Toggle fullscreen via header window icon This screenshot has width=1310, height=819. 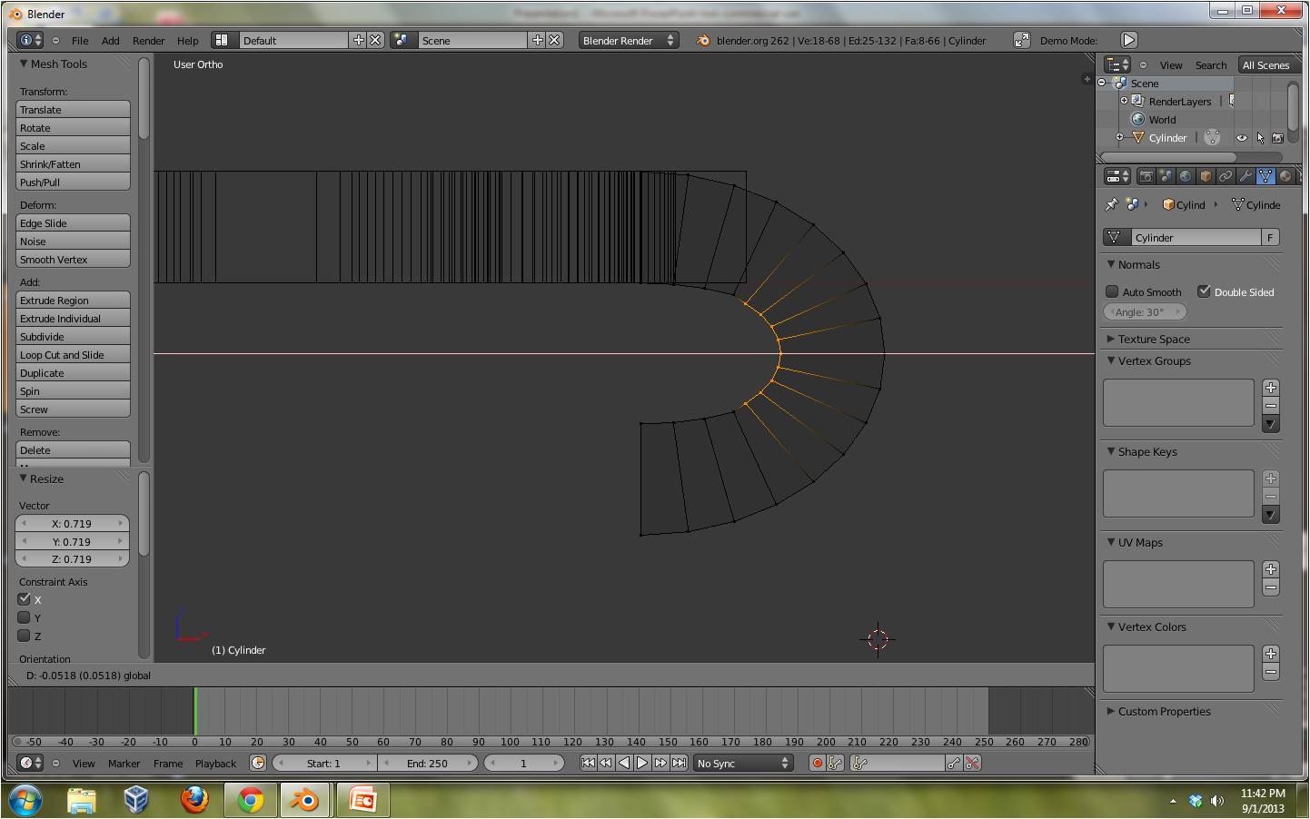coord(1021,40)
